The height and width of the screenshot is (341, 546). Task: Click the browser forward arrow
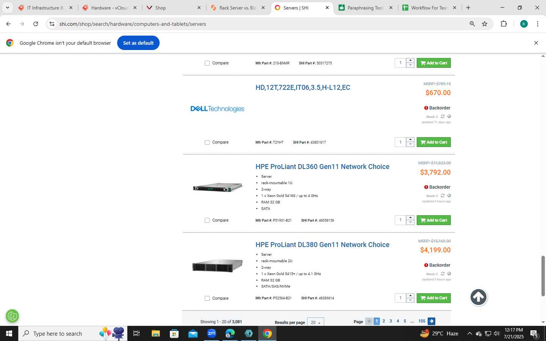(x=22, y=24)
